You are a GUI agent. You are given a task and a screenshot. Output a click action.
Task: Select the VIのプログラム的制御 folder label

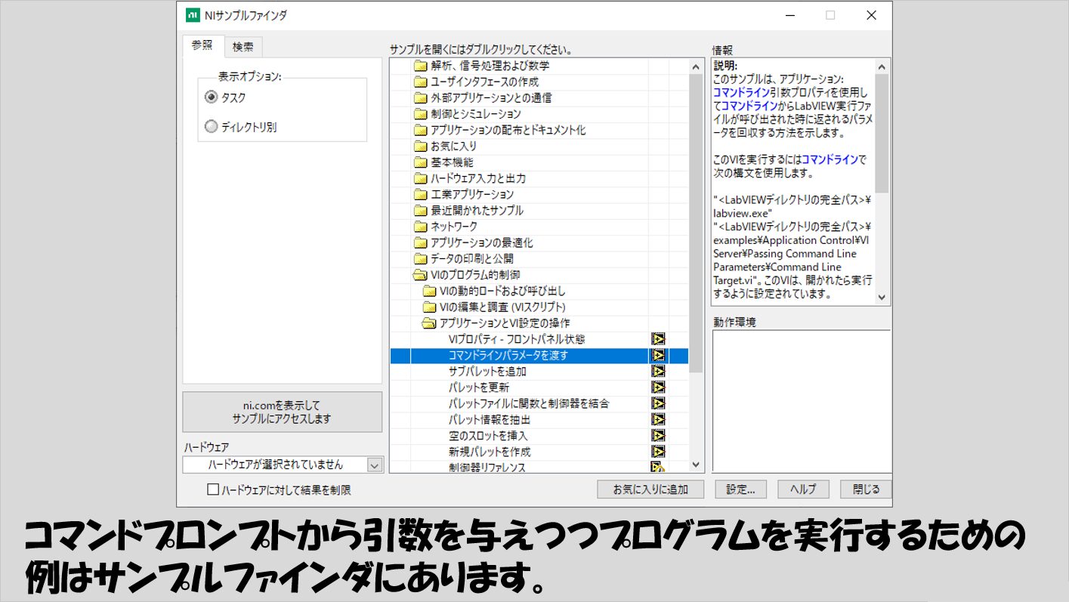tap(475, 275)
